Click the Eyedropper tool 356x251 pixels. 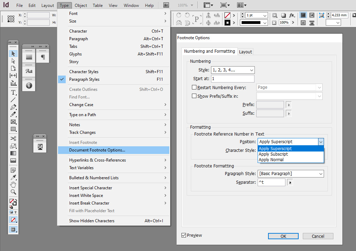point(13,177)
